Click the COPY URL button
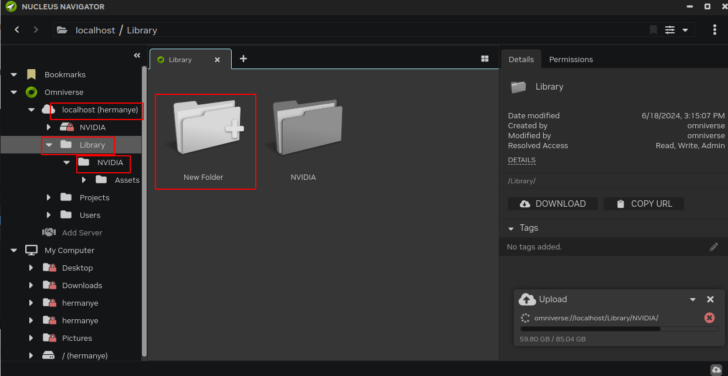Viewport: 728px width, 376px height. point(644,204)
